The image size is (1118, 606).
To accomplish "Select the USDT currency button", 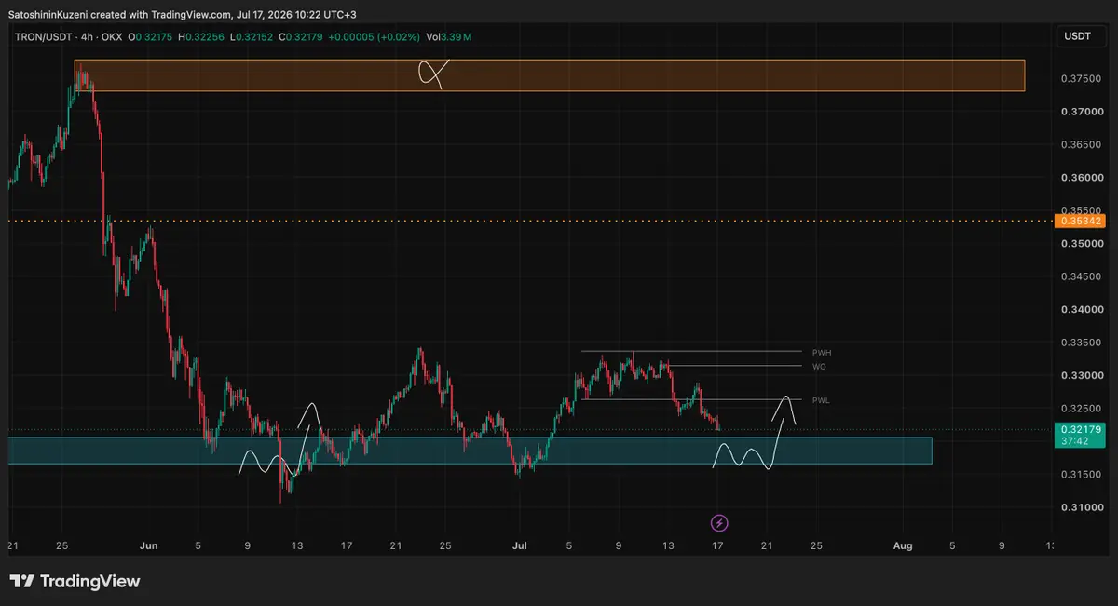I will (1079, 36).
